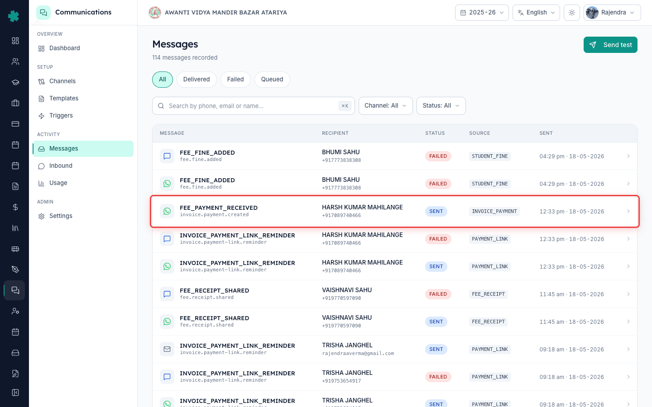The image size is (652, 407).
Task: Select the All filter pill
Action: pos(163,80)
